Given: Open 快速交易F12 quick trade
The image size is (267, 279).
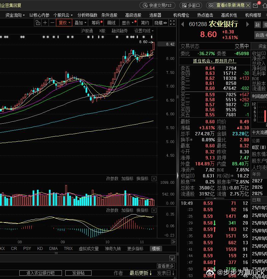Looking at the screenshot, I should tap(157, 6).
